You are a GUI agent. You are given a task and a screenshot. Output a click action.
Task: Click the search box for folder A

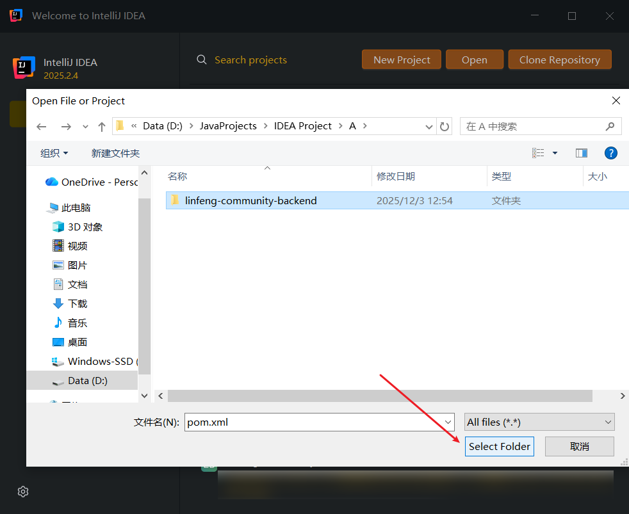[541, 127]
